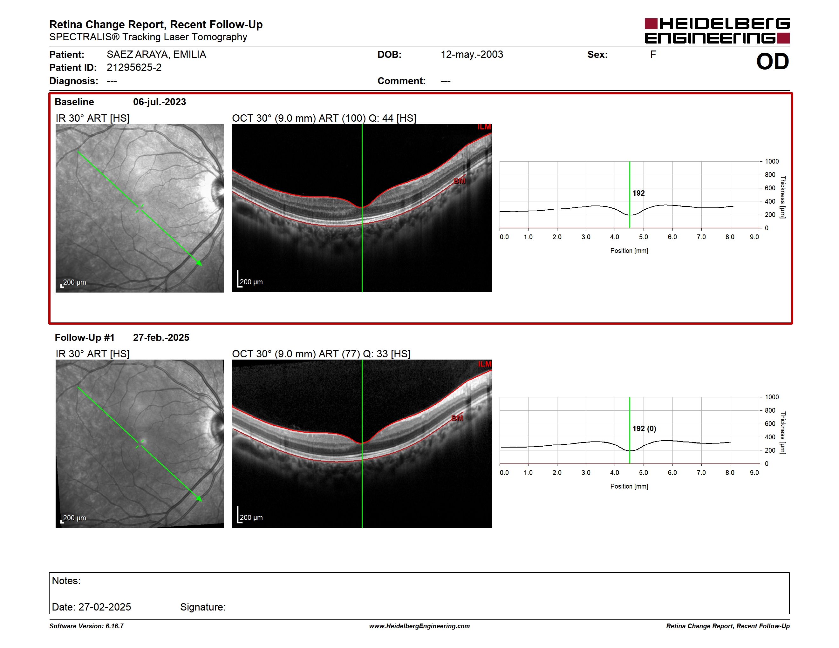Click the baseline OCT B-scan image
The image size is (839, 648).
coord(362,208)
